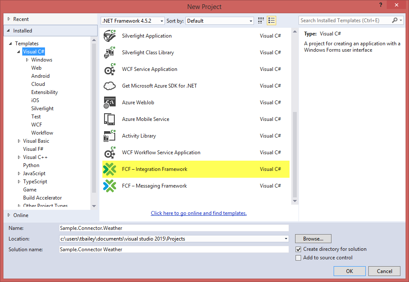Click the Browse... button
Viewport: 409px width, 282px height.
tap(313, 239)
